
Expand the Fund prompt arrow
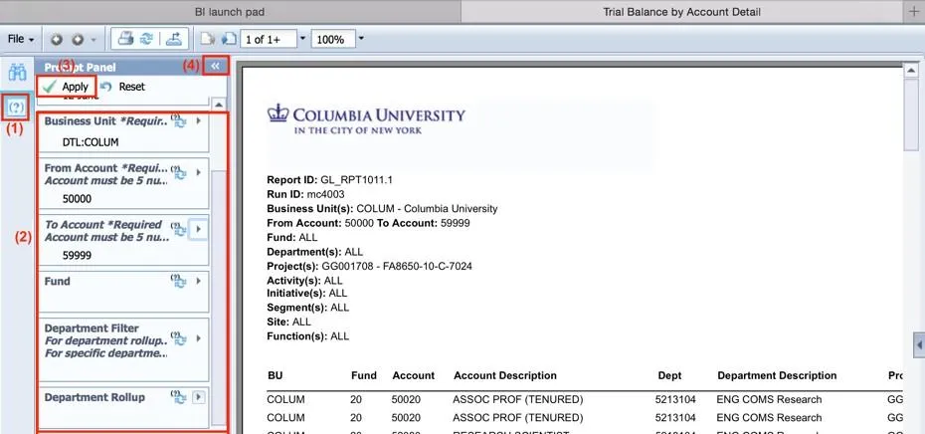[x=199, y=281]
